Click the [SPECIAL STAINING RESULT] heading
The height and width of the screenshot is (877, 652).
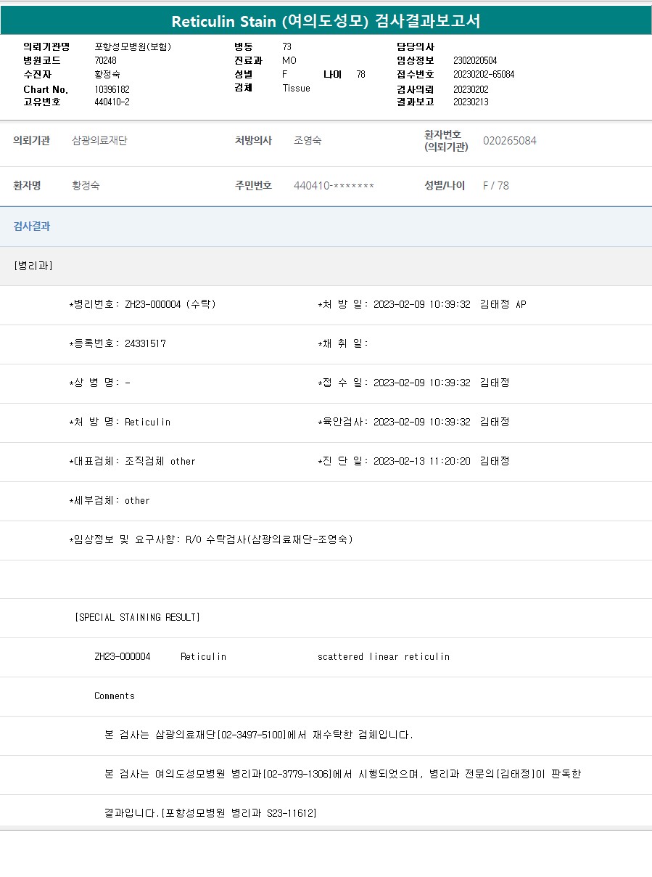137,618
